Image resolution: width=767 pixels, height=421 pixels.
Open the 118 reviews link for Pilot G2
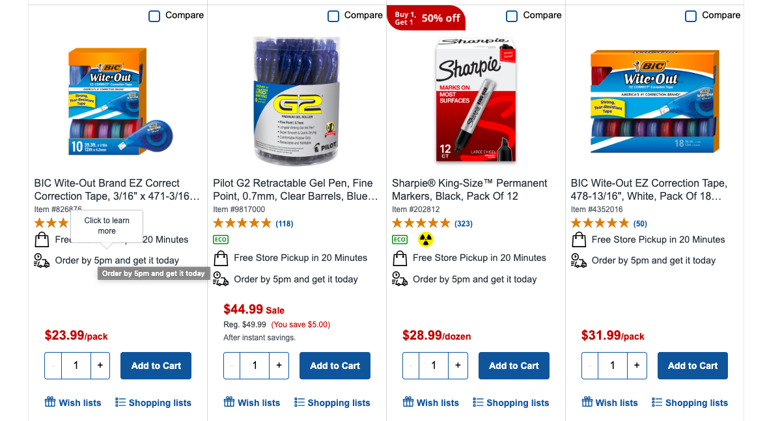tap(285, 224)
